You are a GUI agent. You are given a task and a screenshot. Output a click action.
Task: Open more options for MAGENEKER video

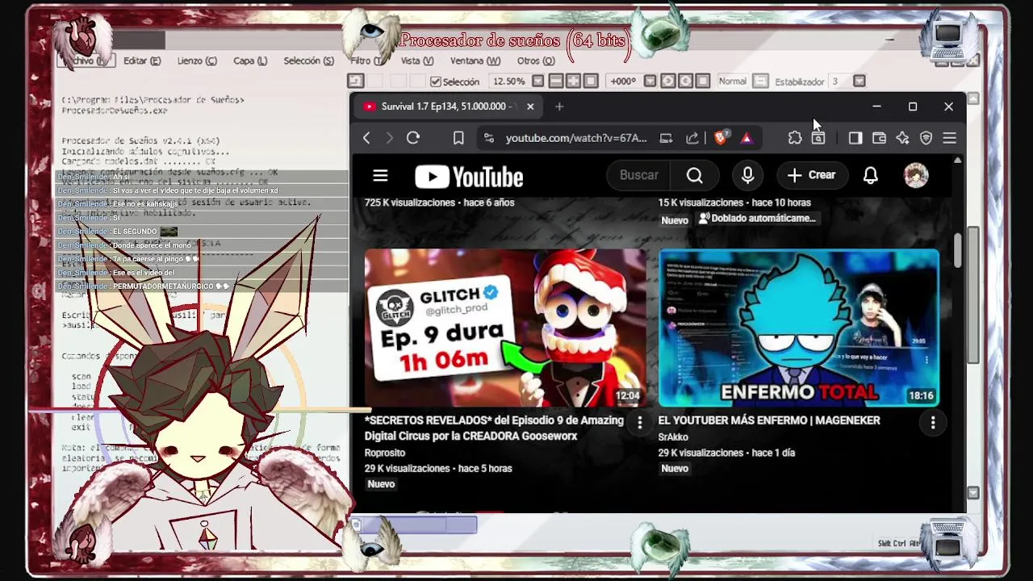(932, 422)
